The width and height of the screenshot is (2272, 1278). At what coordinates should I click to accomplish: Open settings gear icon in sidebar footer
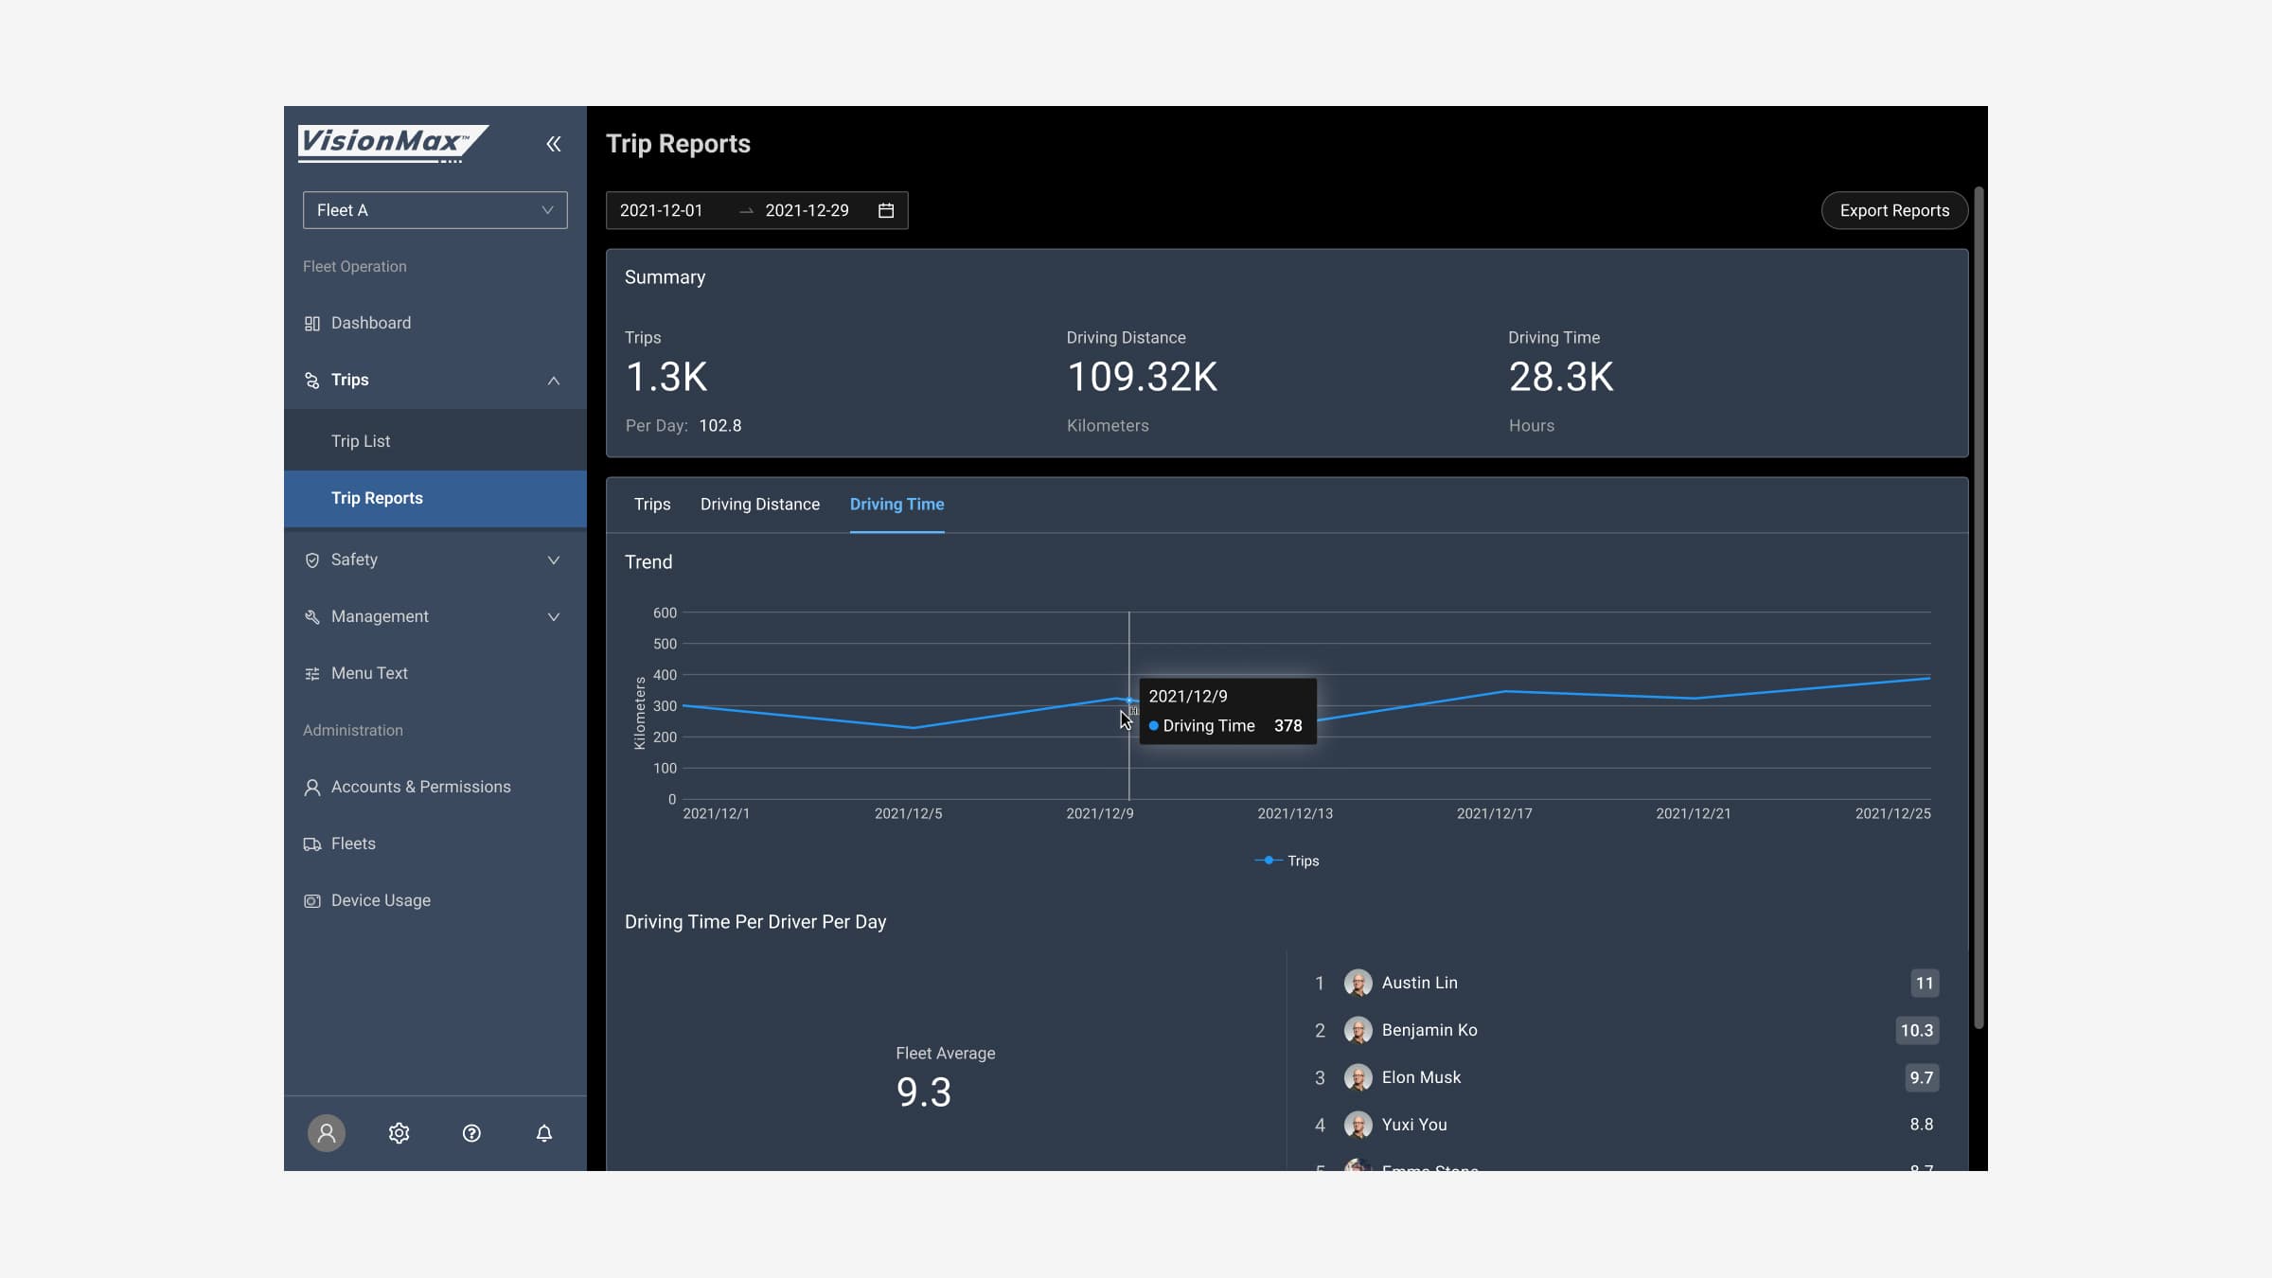pos(399,1133)
